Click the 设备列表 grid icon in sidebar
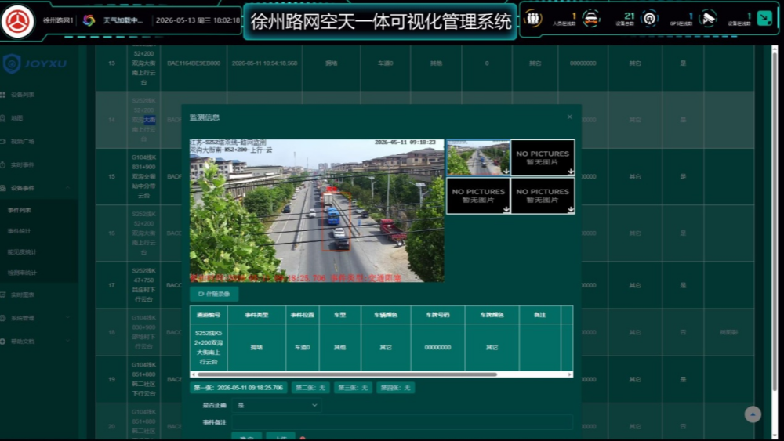Viewport: 784px width, 441px height. 3,95
